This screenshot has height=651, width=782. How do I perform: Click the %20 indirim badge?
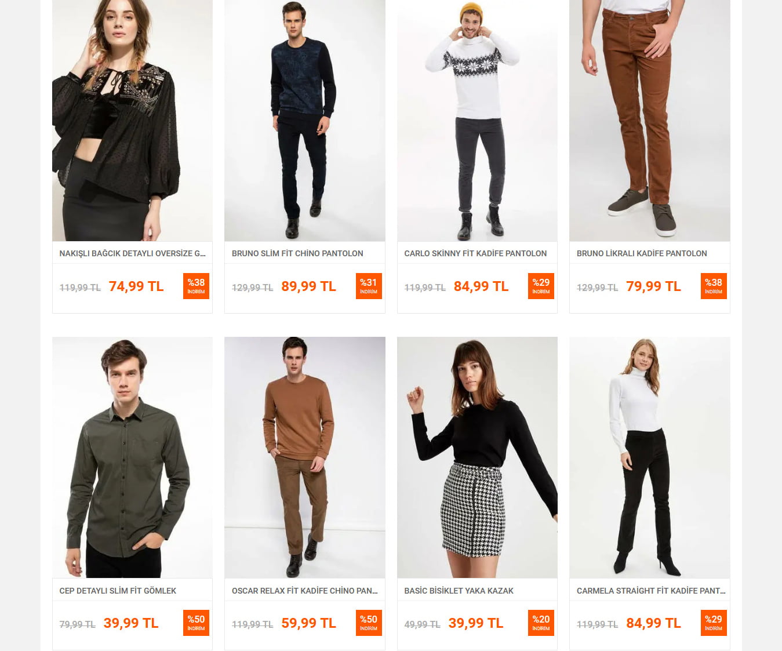tap(541, 623)
